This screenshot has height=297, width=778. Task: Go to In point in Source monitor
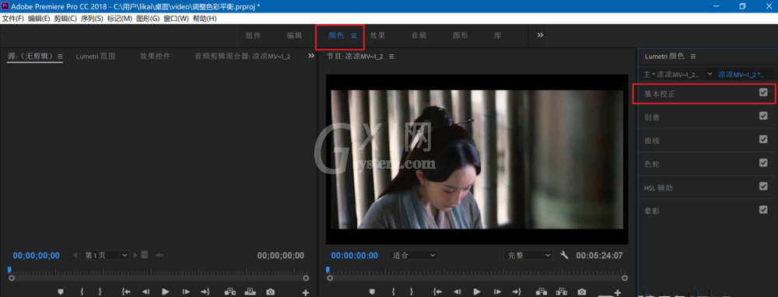pyautogui.click(x=125, y=292)
